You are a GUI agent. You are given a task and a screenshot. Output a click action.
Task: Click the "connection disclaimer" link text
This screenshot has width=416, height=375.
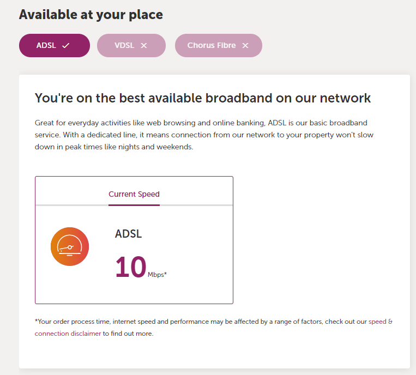pos(68,334)
